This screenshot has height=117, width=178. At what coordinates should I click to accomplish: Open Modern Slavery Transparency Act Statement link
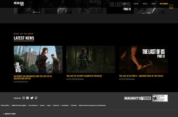point(92,106)
